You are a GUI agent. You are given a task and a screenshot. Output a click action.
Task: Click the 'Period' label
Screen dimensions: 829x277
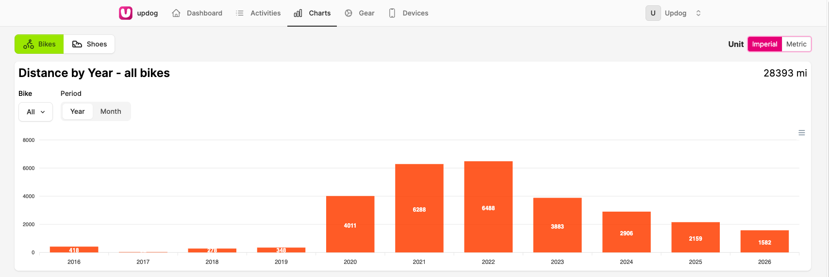(x=71, y=93)
